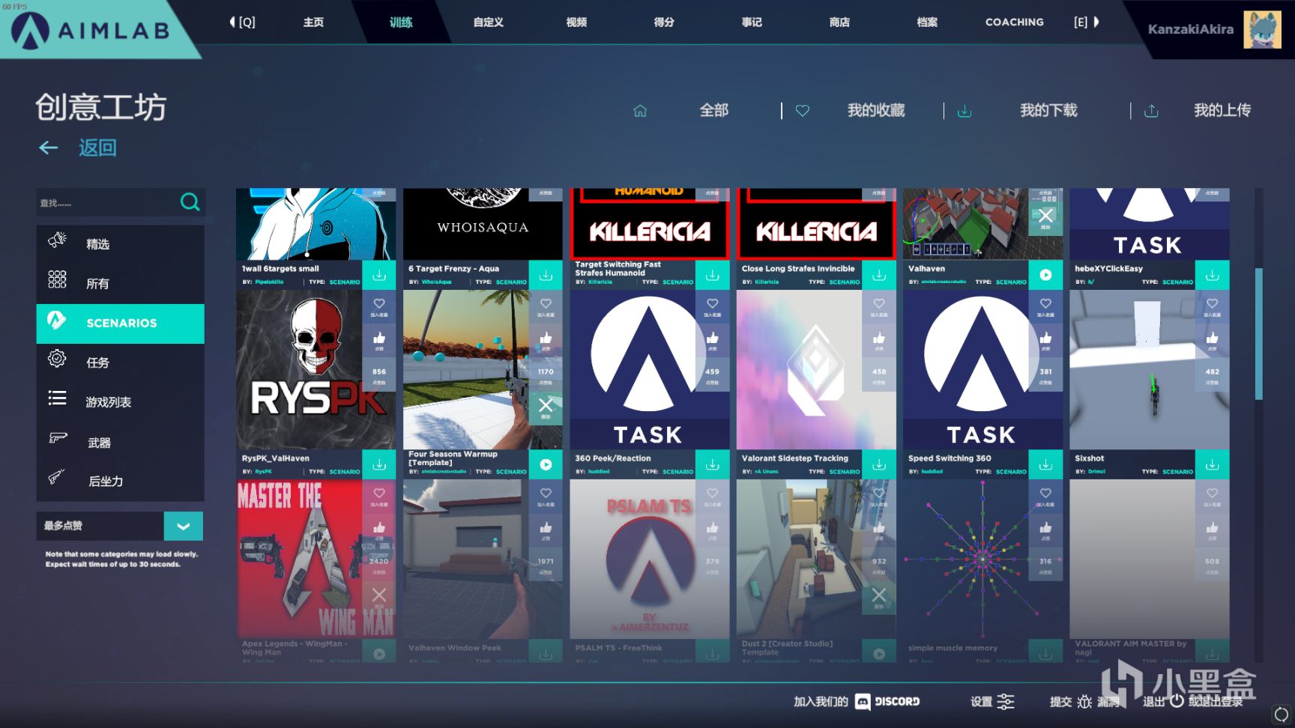Click 提交漏洞 bug report button
This screenshot has height=728, width=1295.
pyautogui.click(x=1084, y=701)
